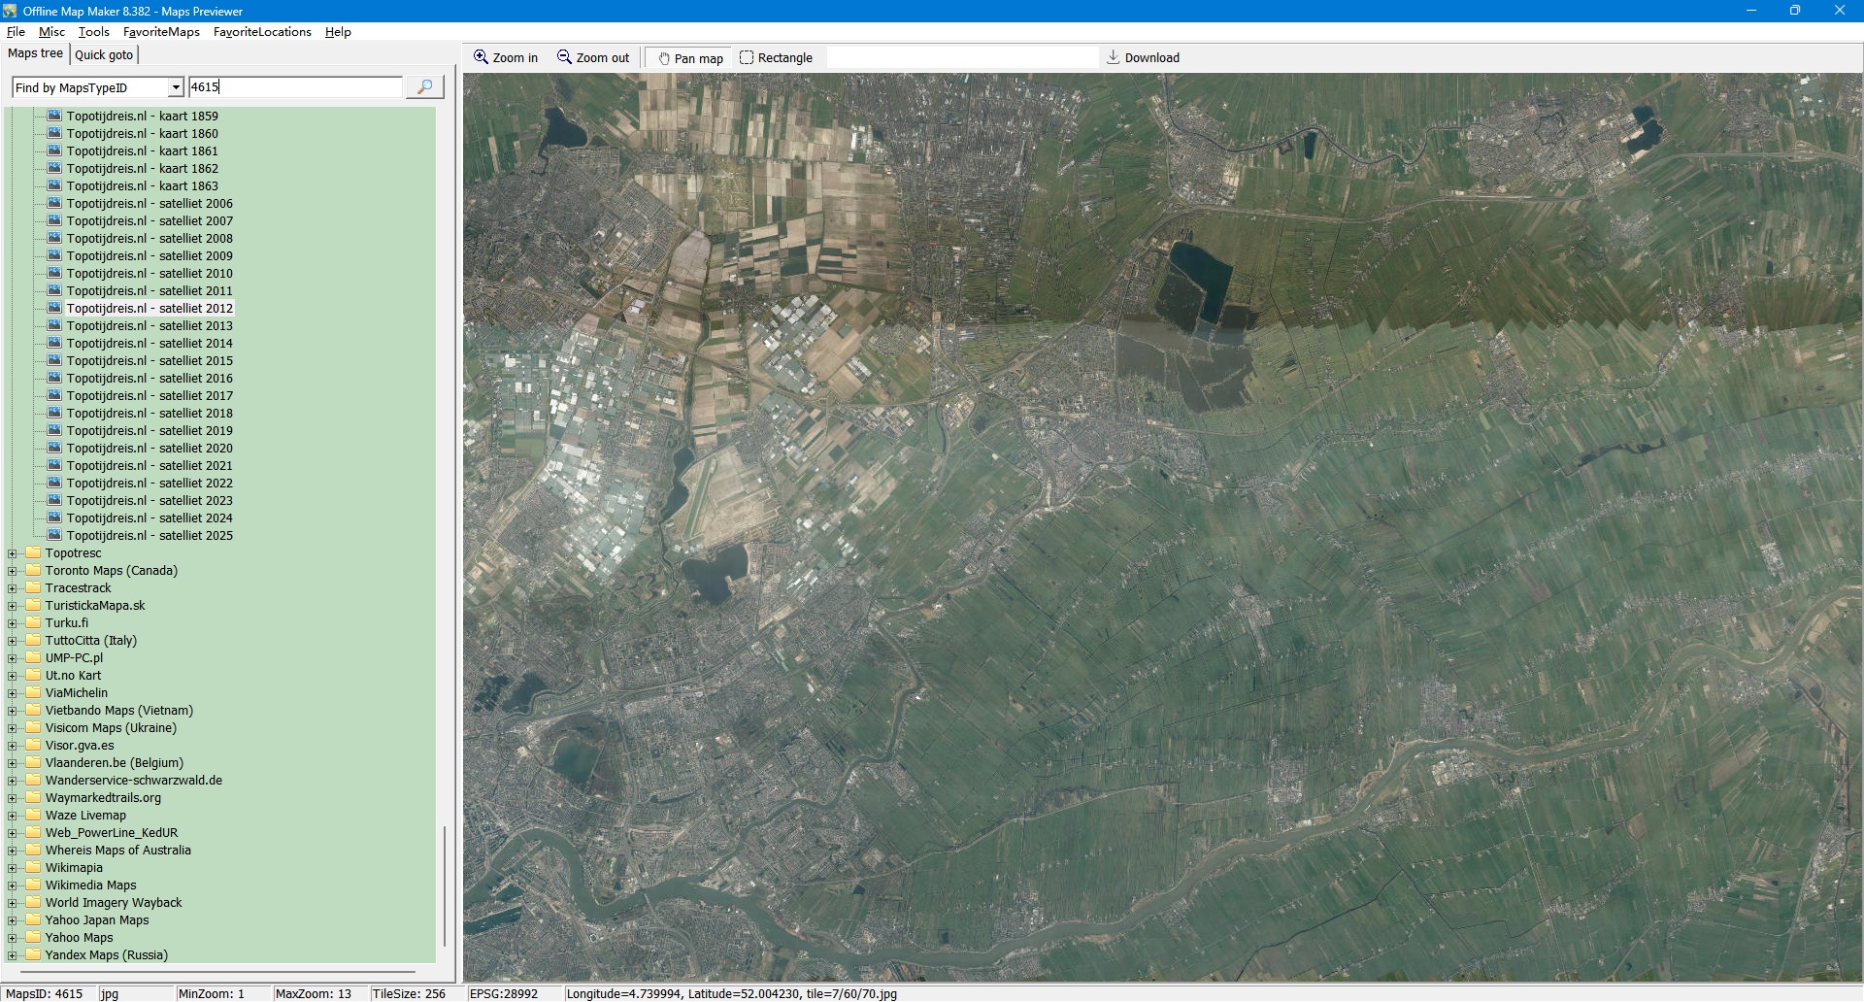Open the Find by MapsTypeID dropdown
1864x1002 pixels.
175,88
